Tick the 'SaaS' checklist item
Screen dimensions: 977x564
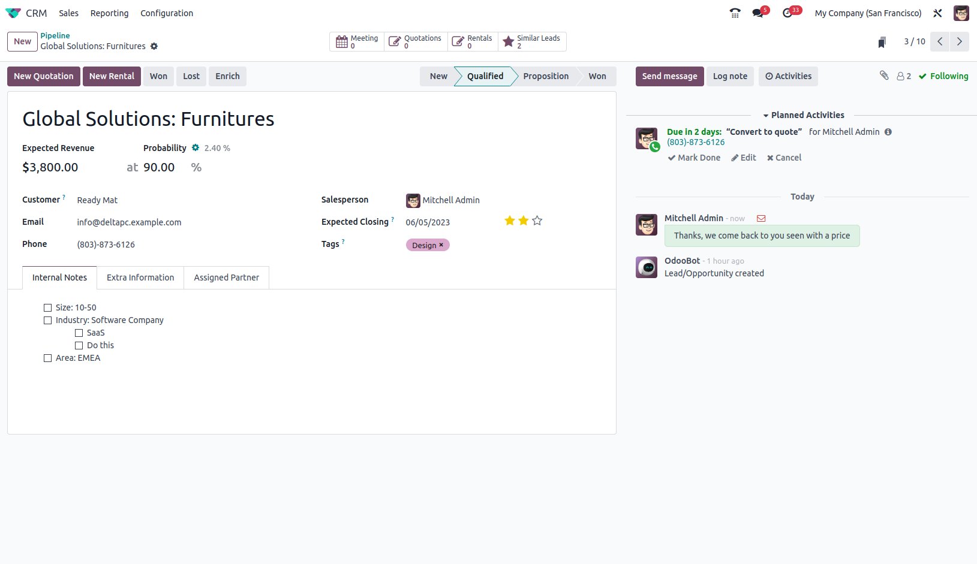coord(79,333)
